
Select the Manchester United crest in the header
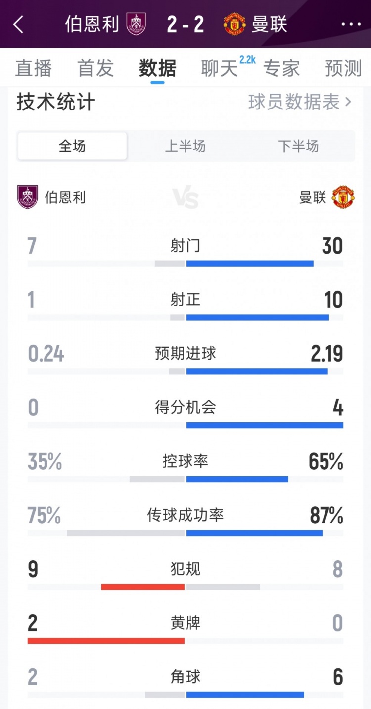[x=235, y=24]
